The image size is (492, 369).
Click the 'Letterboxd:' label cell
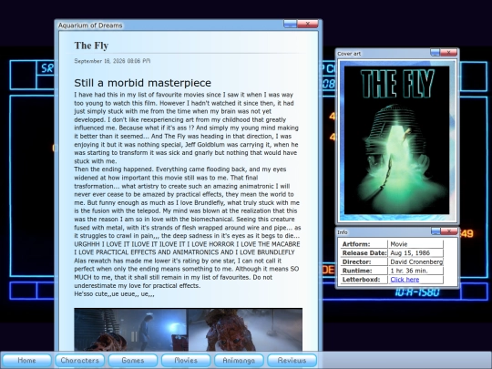point(364,280)
